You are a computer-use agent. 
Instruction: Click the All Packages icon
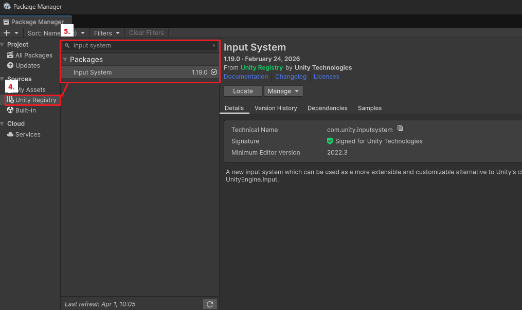(10, 55)
